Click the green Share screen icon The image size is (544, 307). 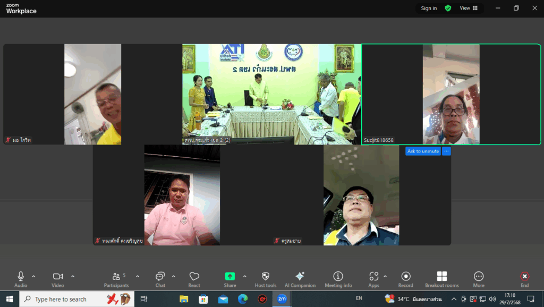coord(229,277)
